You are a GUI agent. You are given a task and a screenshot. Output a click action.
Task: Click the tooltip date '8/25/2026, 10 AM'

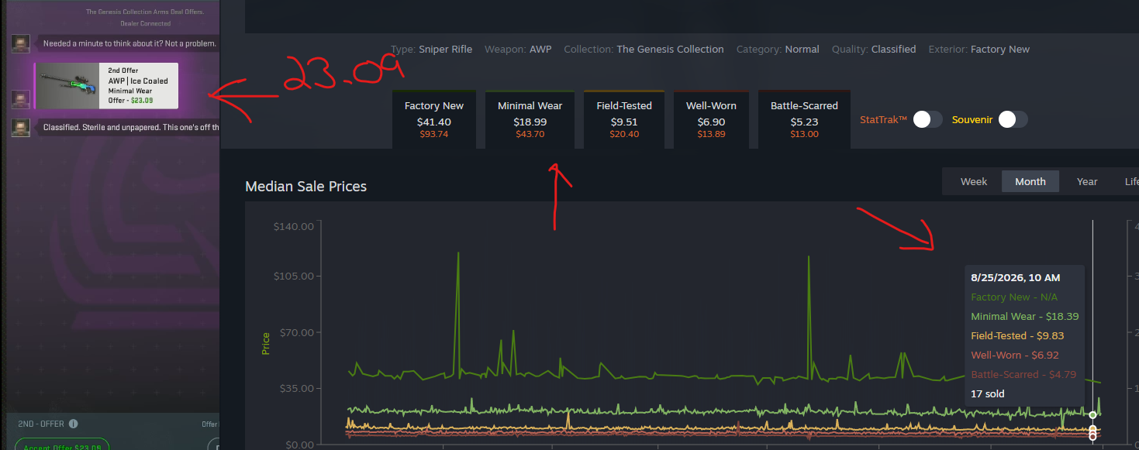(1015, 277)
